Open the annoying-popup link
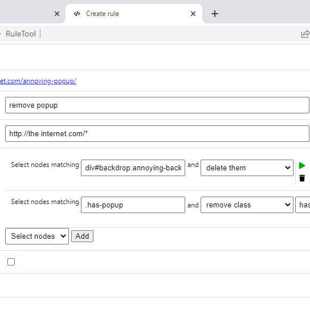This screenshot has width=310, height=310. coord(38,81)
